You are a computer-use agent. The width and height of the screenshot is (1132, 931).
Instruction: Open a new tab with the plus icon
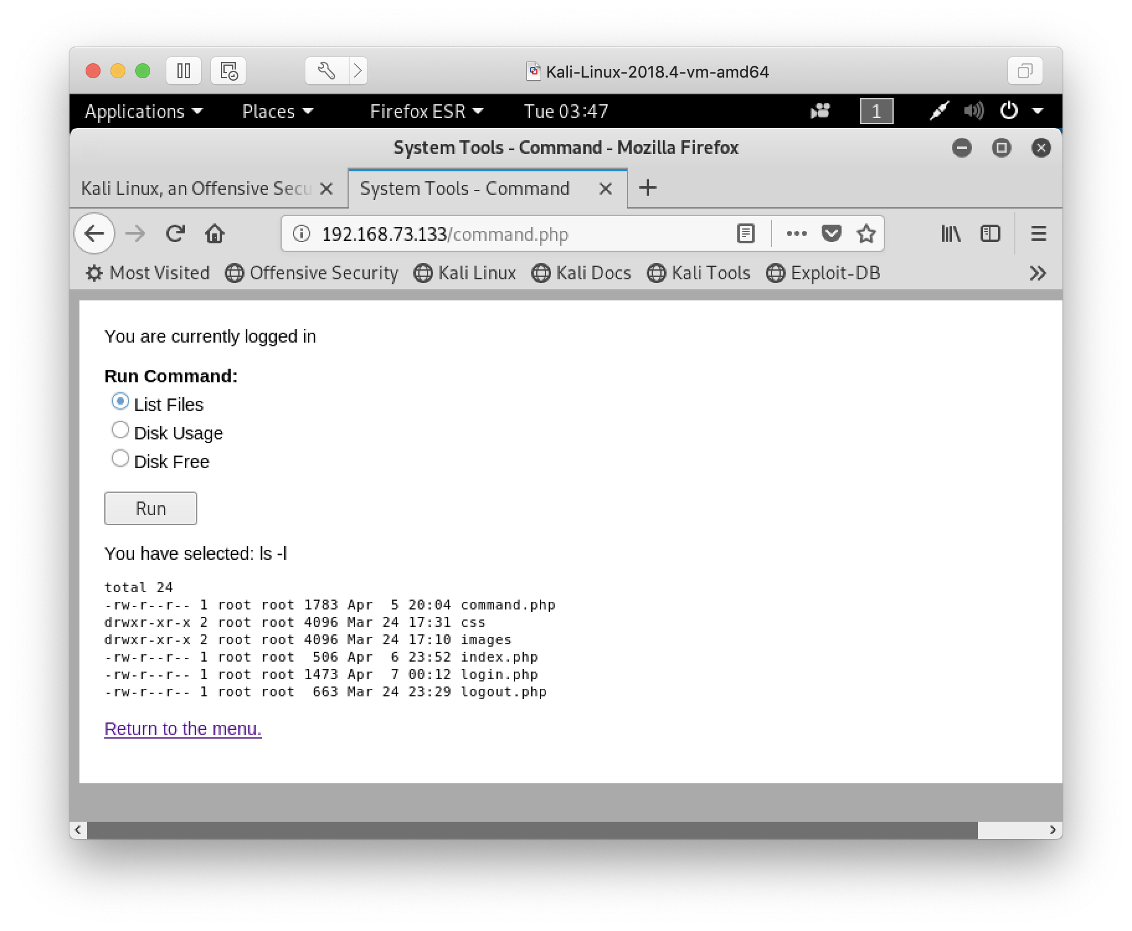click(647, 187)
